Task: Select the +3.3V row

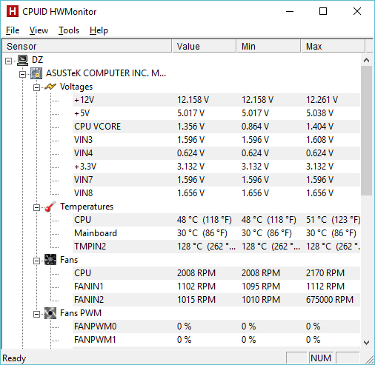Action: click(216, 167)
